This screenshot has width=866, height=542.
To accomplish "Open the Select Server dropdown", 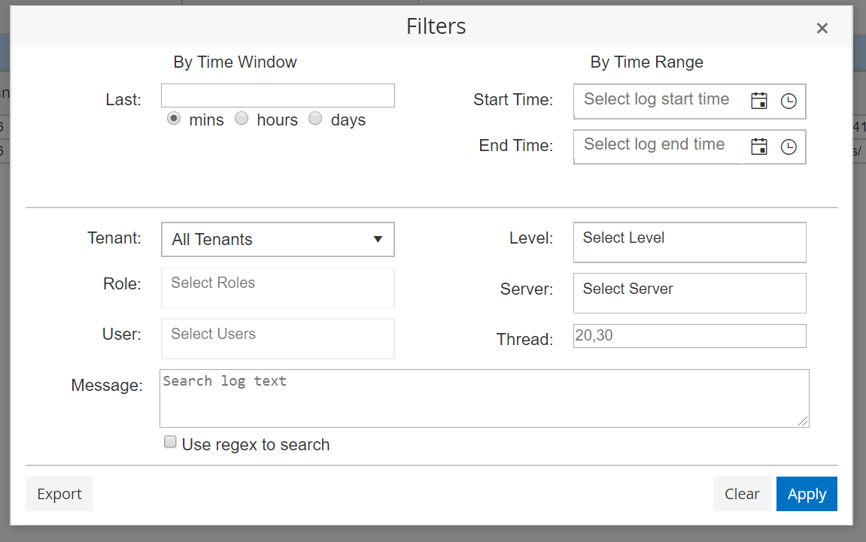I will pyautogui.click(x=689, y=292).
